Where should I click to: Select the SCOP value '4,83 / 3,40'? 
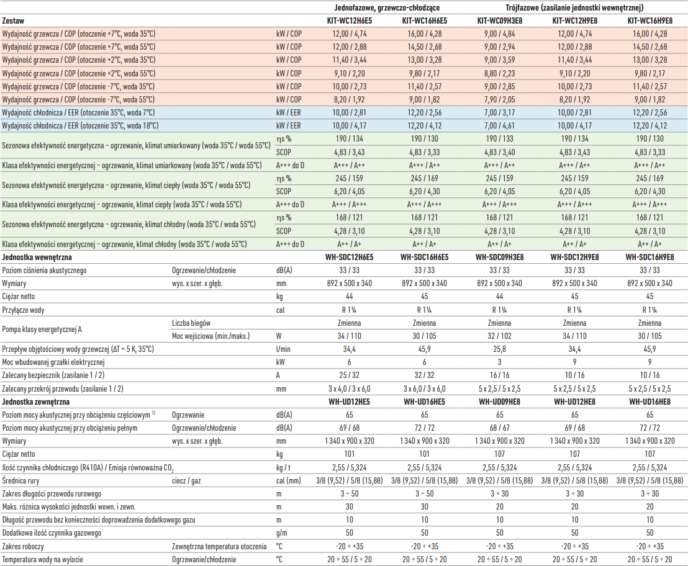pyautogui.click(x=499, y=152)
